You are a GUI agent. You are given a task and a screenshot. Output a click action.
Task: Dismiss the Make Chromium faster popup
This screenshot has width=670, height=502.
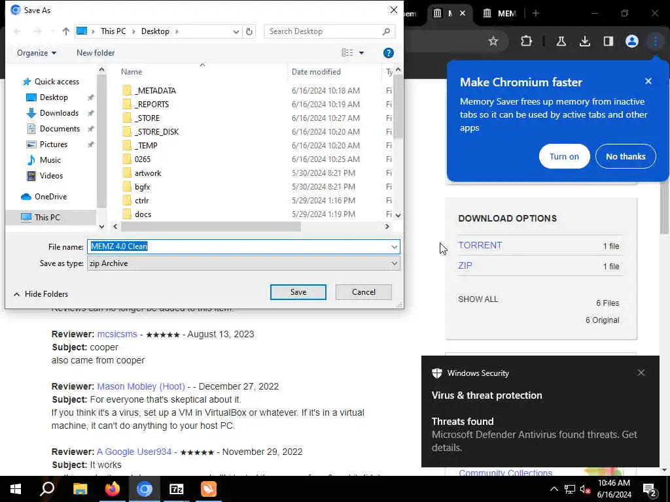point(648,81)
